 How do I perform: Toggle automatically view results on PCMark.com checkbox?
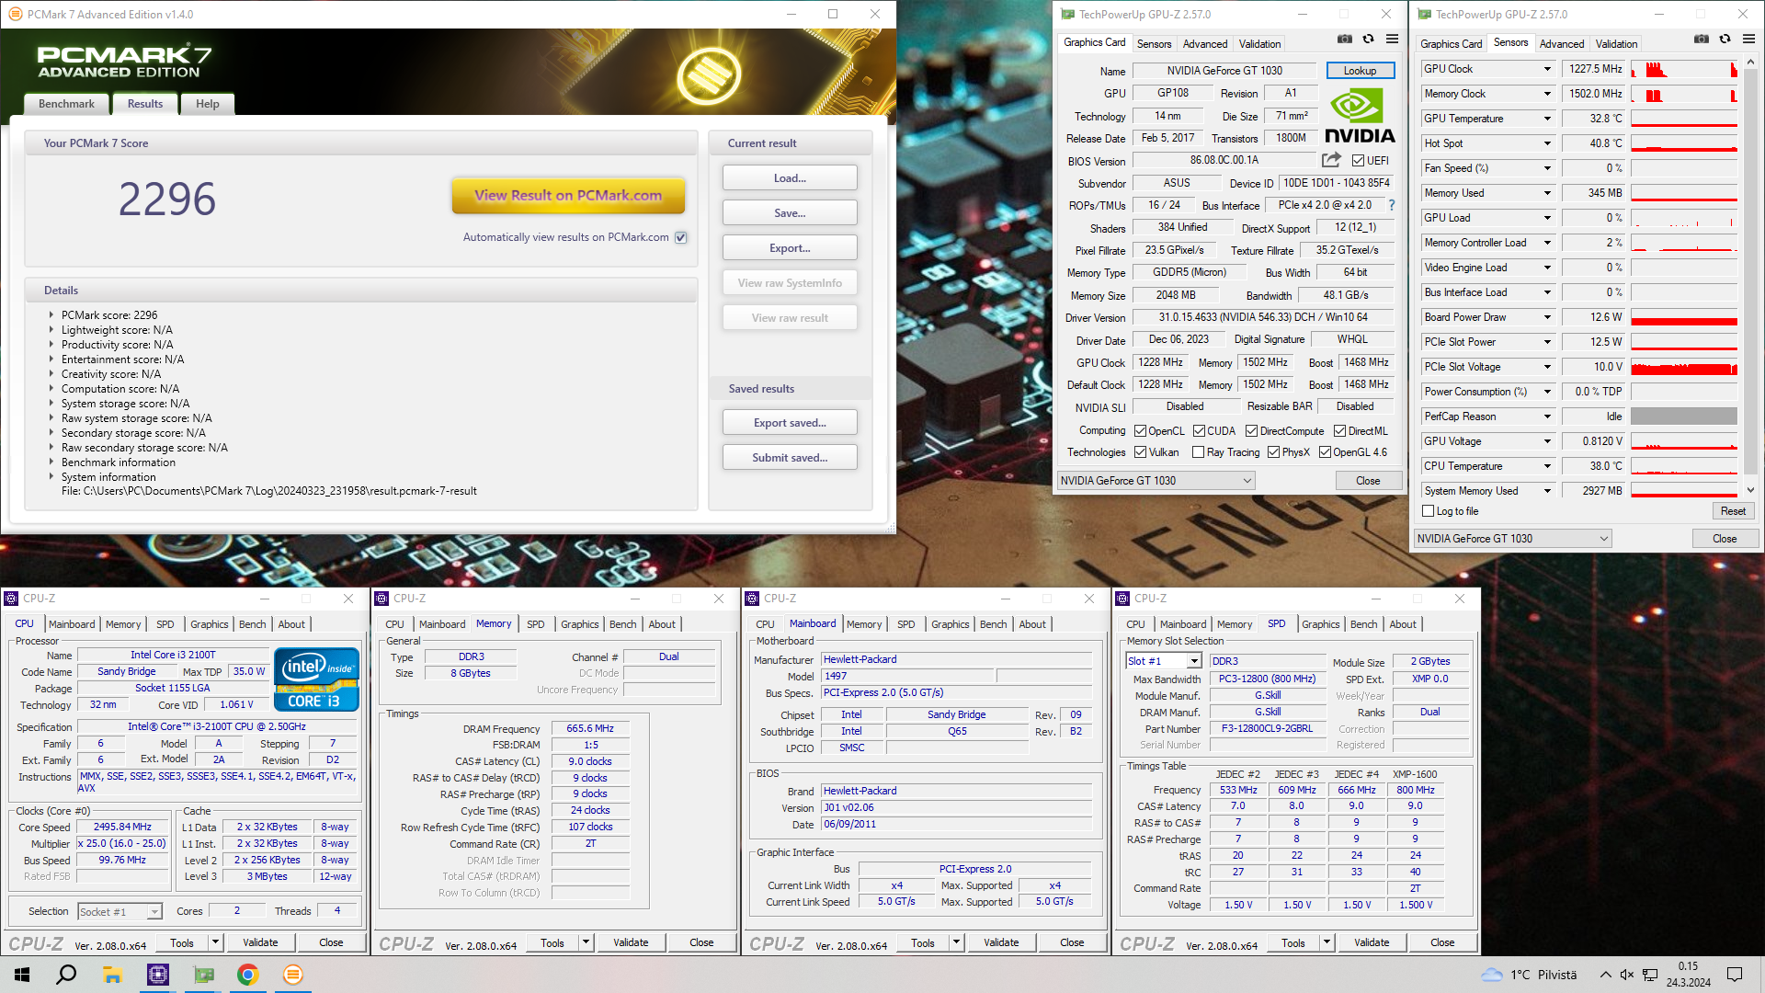681,237
